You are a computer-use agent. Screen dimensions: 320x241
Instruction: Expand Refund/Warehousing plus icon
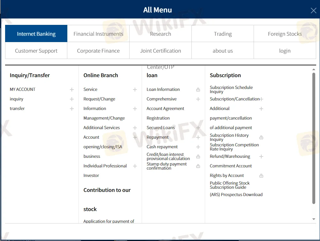click(x=261, y=157)
